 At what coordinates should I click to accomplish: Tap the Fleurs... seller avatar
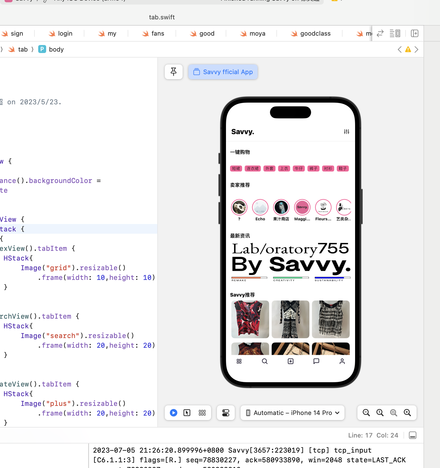pyautogui.click(x=323, y=207)
